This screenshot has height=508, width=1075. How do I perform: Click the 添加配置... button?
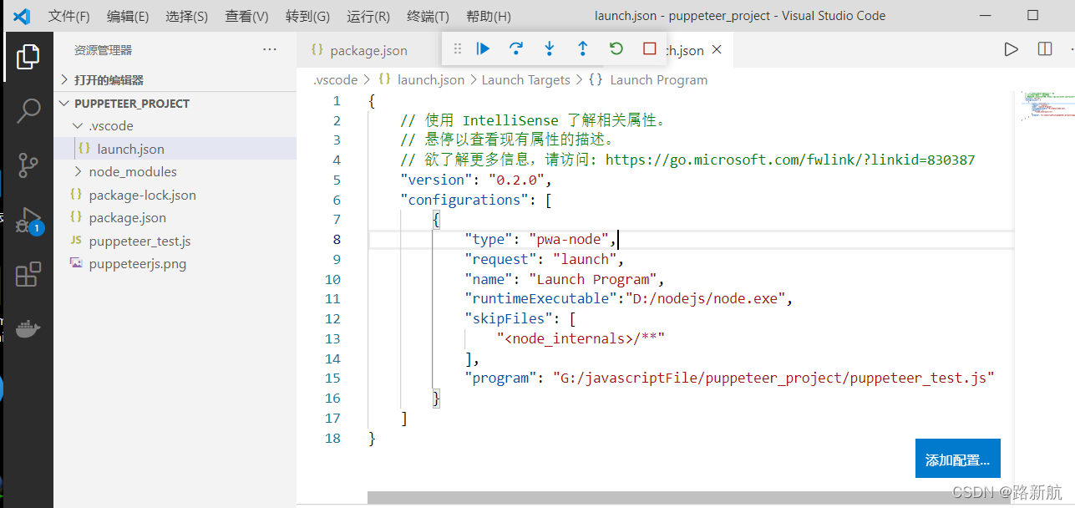957,459
